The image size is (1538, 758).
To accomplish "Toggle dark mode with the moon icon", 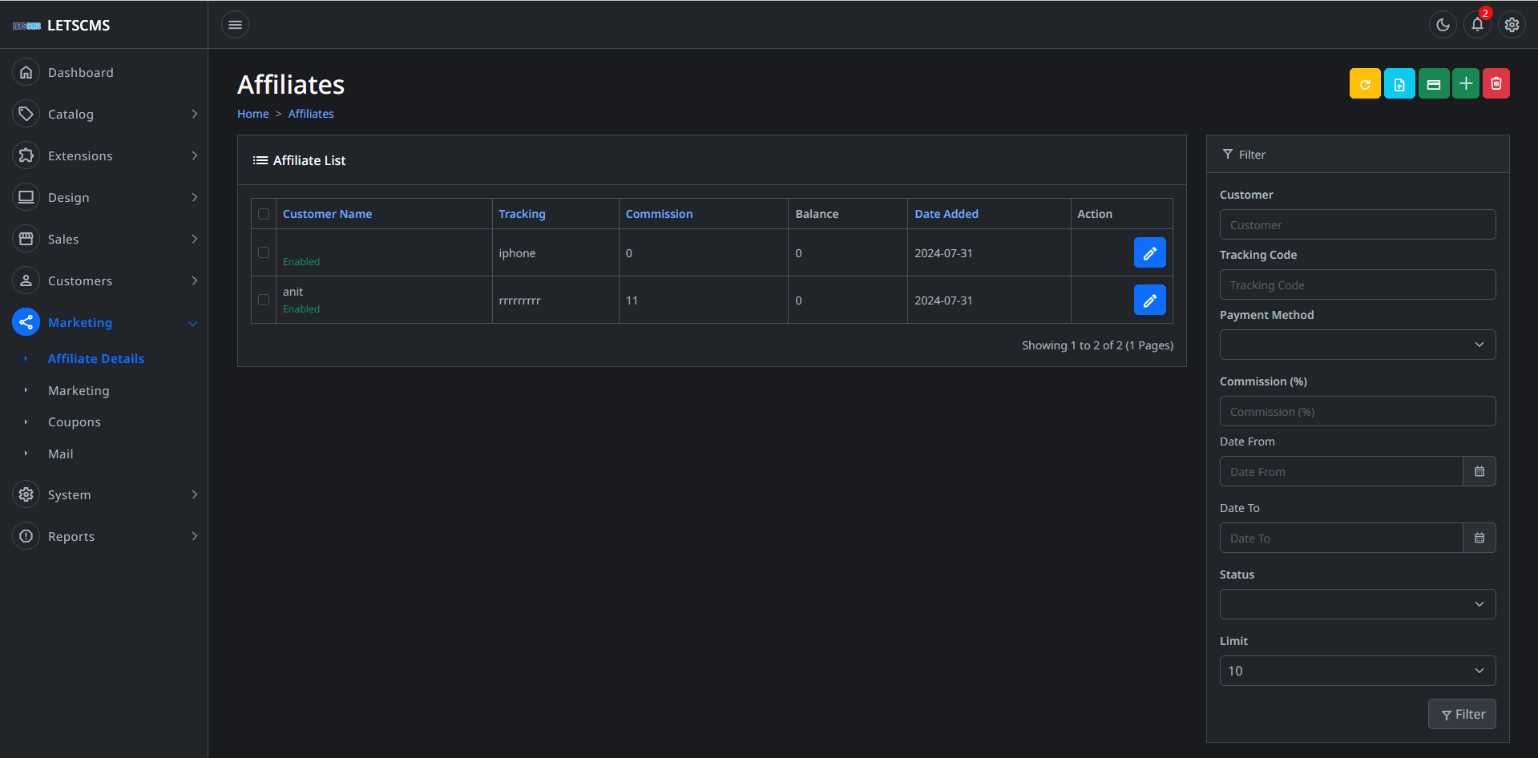I will point(1443,25).
